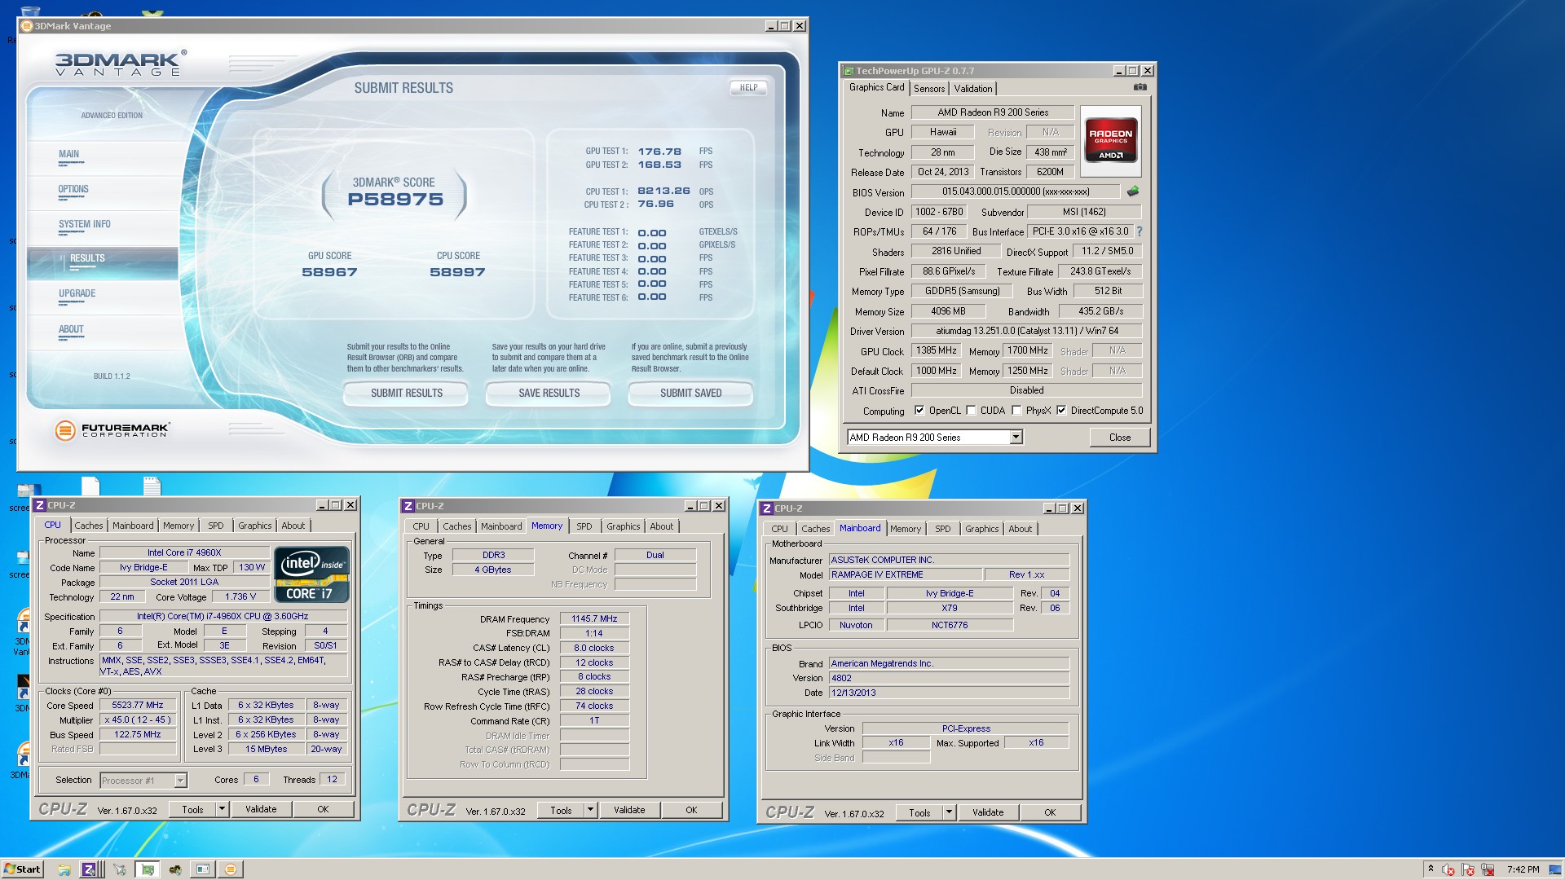
Task: Click the airplane-cursor taskbar icon
Action: (x=119, y=869)
